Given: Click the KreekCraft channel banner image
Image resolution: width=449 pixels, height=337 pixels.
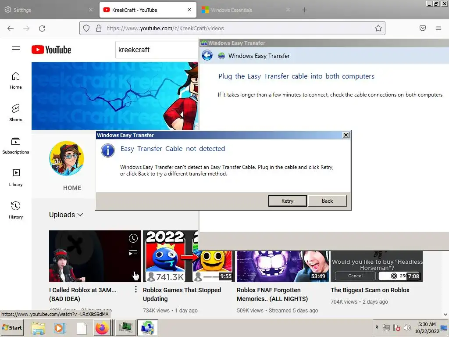Looking at the screenshot, I should coord(115,96).
